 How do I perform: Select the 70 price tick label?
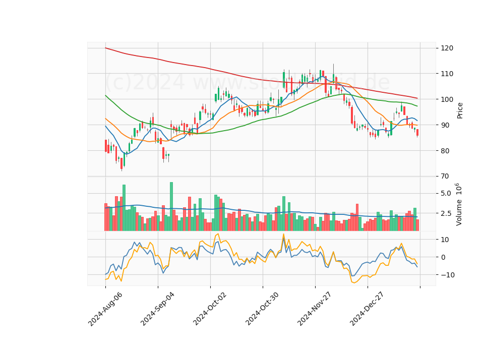pos(445,176)
